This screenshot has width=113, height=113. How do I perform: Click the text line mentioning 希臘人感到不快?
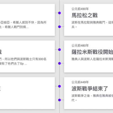23,22
